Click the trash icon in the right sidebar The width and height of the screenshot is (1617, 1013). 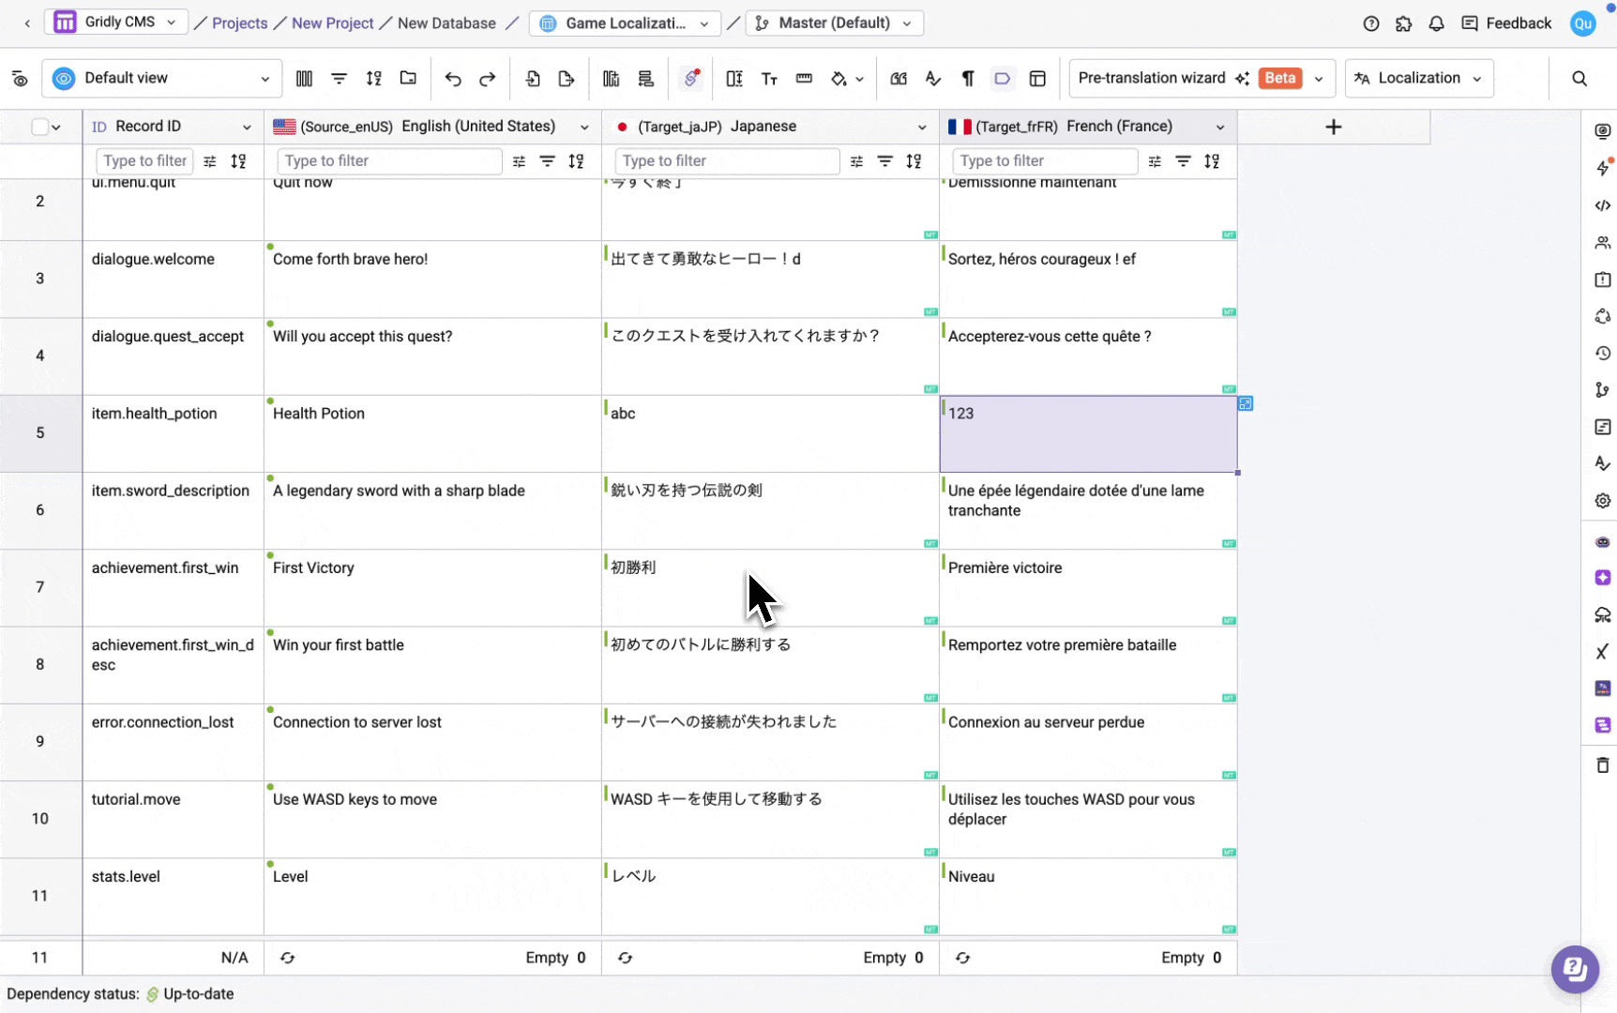(x=1602, y=765)
